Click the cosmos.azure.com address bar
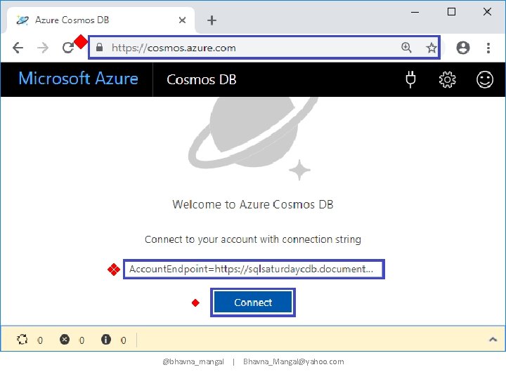Viewport: 506px width, 379px height. pyautogui.click(x=264, y=48)
